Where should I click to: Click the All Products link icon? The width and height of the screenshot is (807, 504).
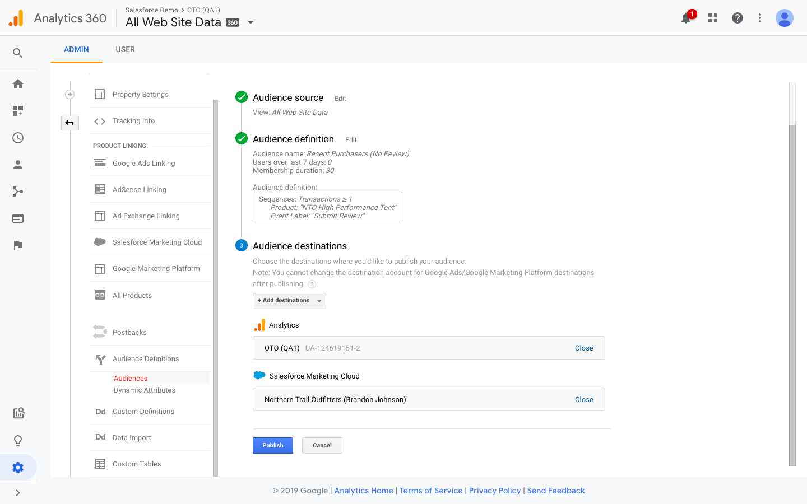[100, 295]
